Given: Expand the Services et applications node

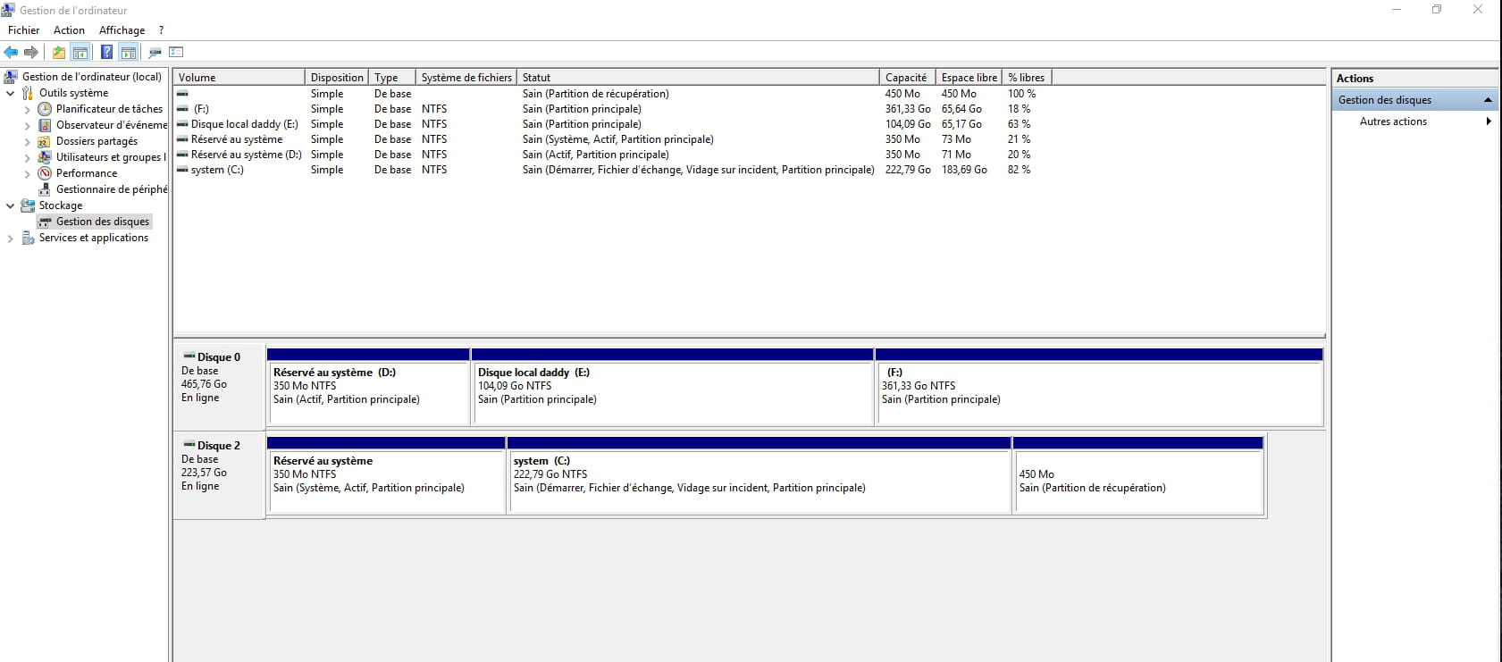Looking at the screenshot, I should click(11, 239).
